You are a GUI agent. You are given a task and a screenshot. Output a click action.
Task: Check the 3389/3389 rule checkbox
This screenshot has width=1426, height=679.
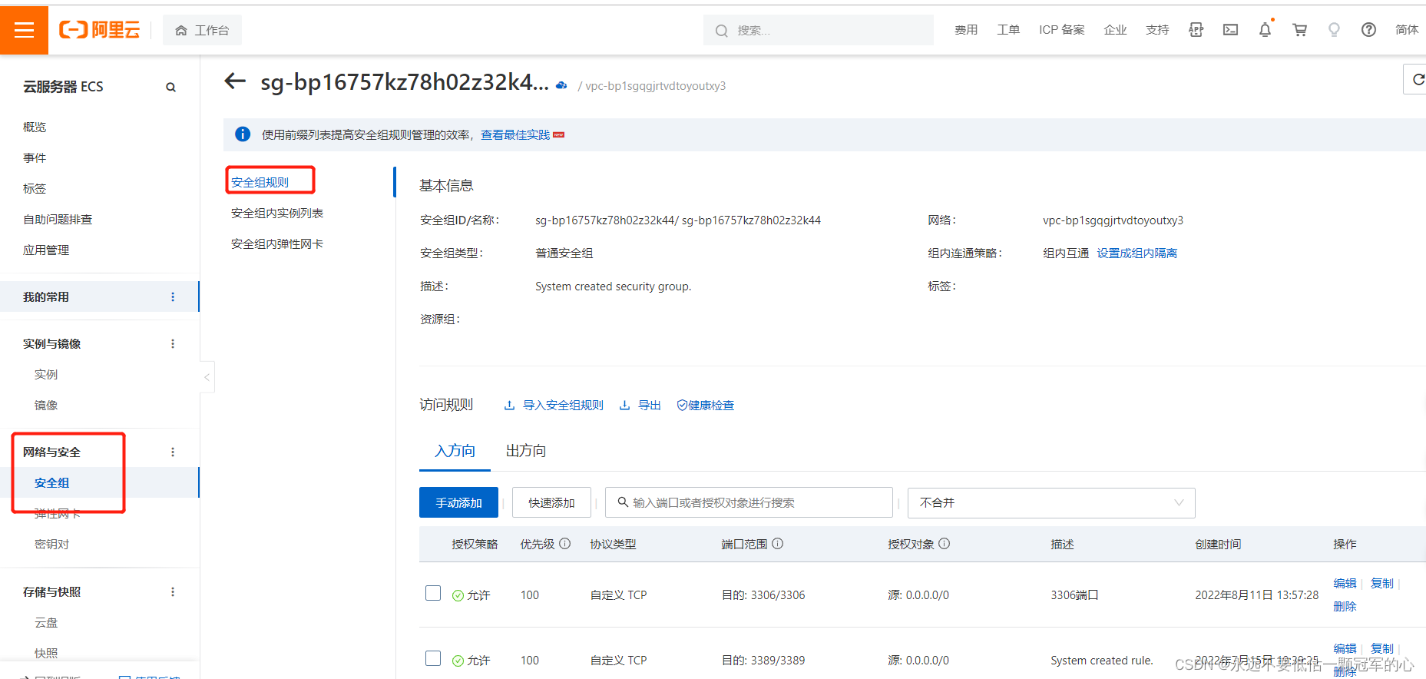click(x=433, y=658)
